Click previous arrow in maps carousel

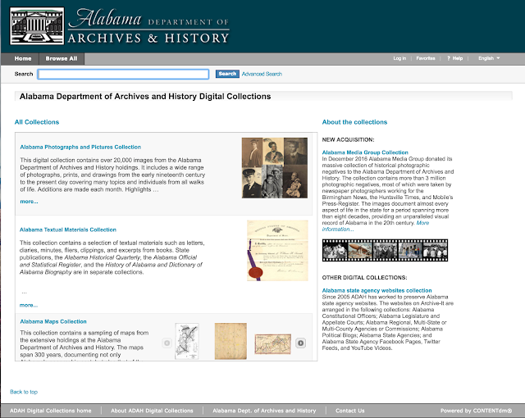click(x=167, y=343)
